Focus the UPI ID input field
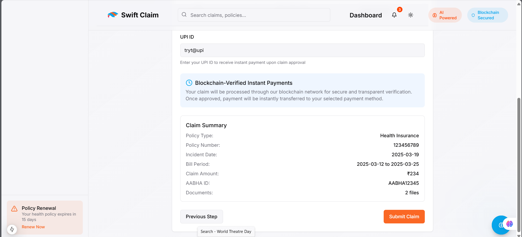Screen dimensions: 522x237 [302, 50]
